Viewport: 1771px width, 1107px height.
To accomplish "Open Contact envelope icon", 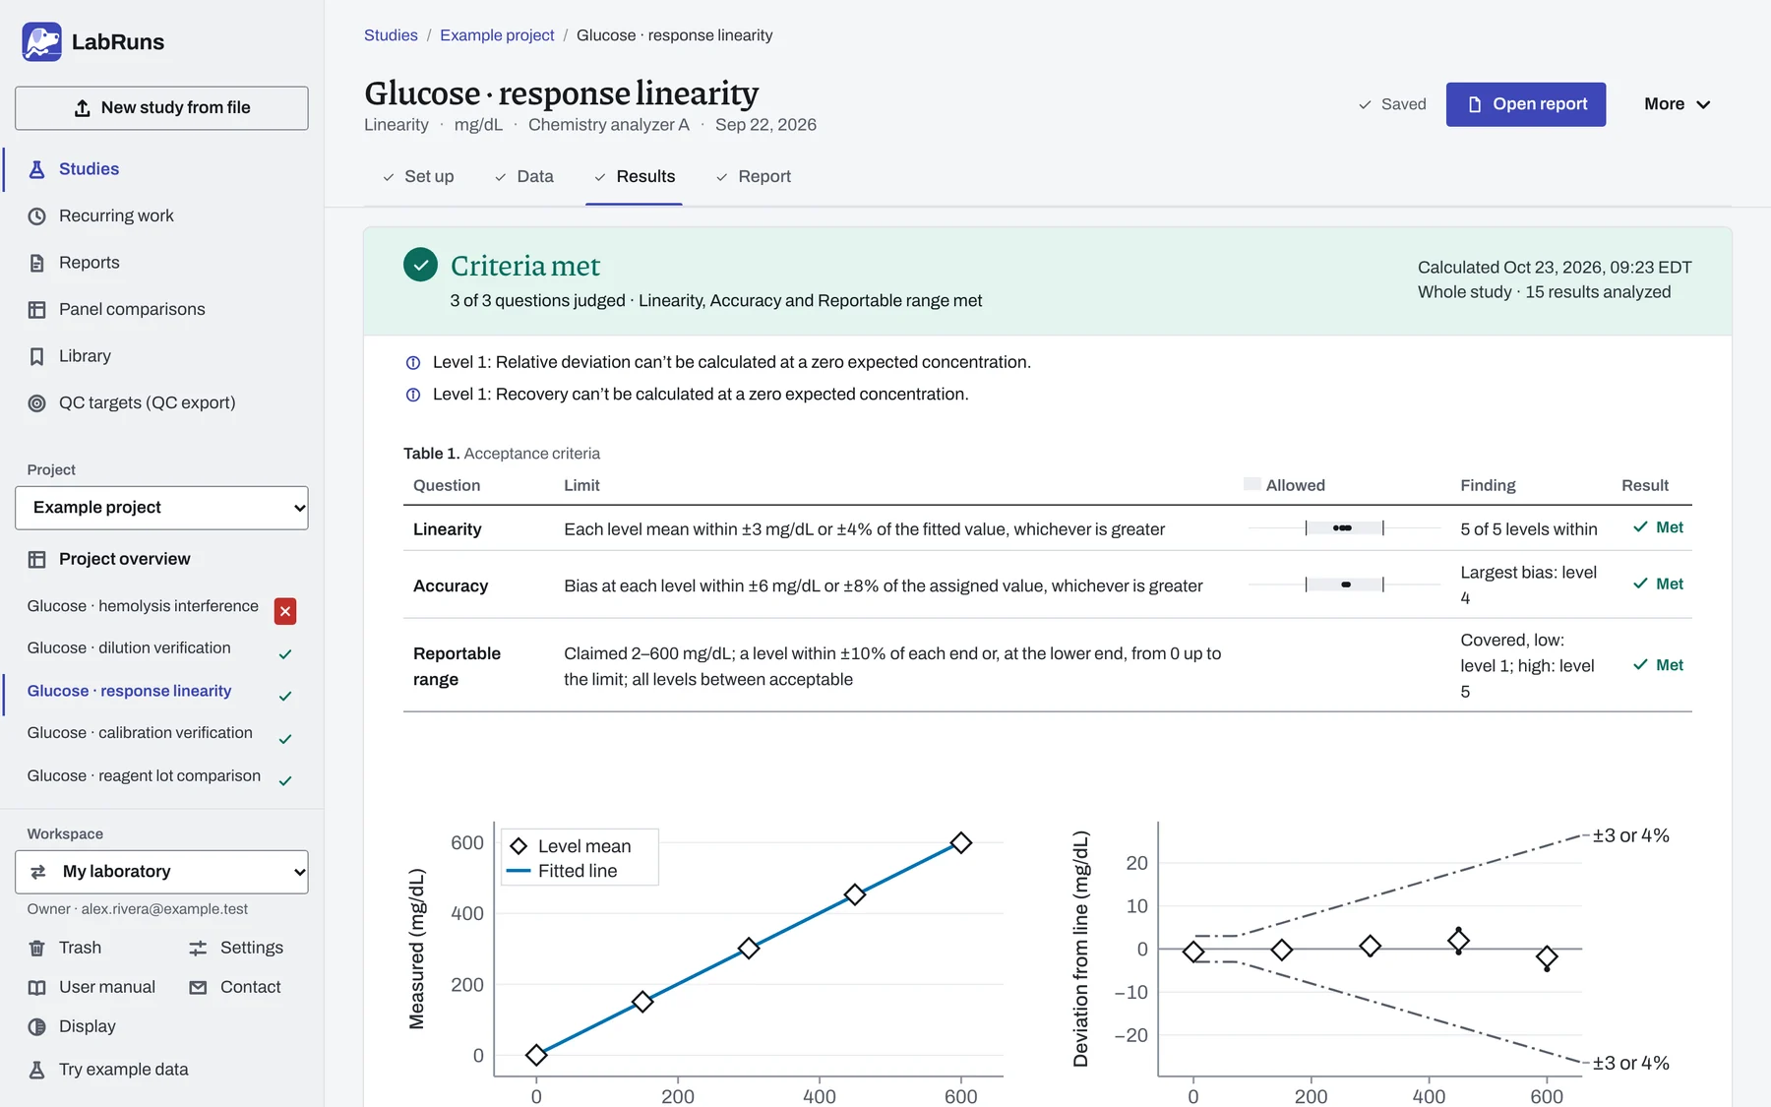I will pos(198,988).
